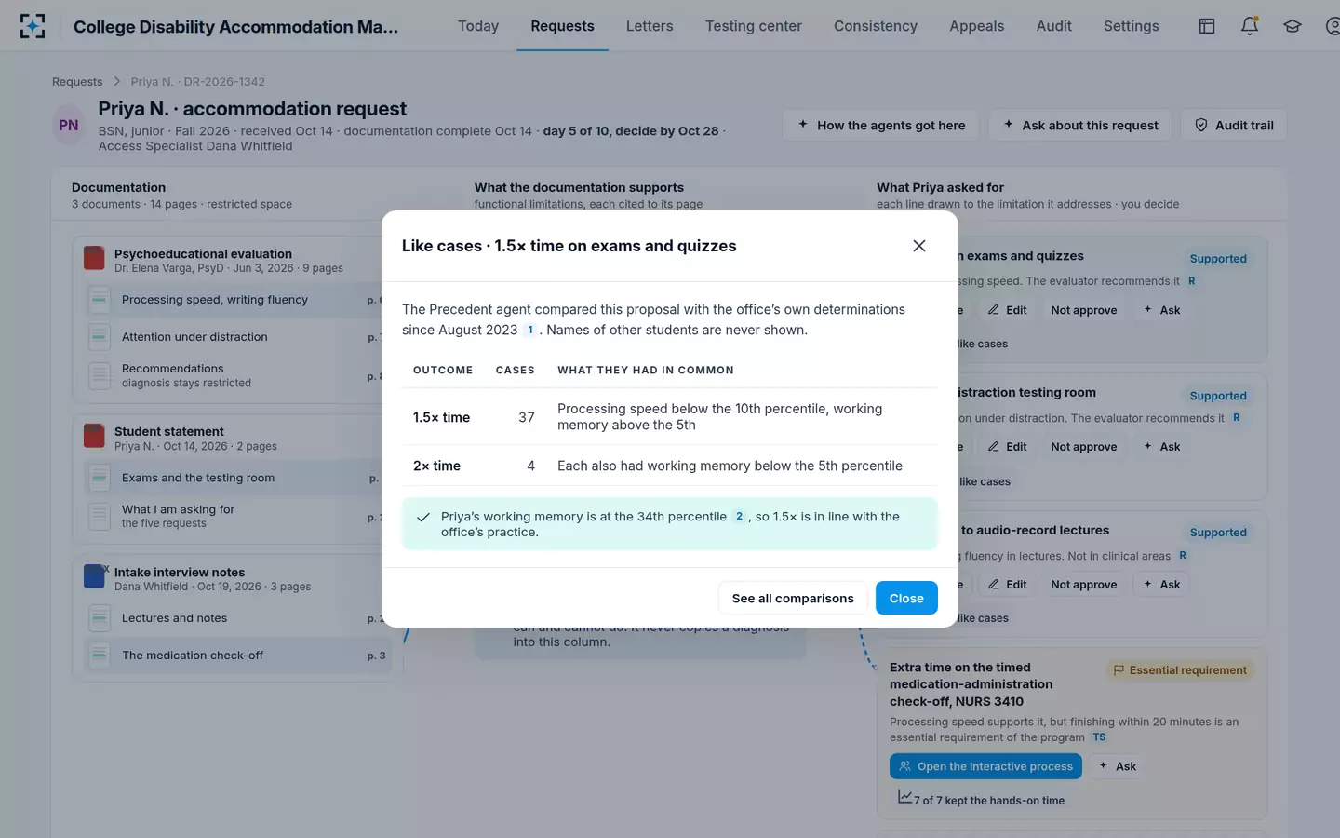Click the page icon beside The medication check-off
The height and width of the screenshot is (838, 1340).
[x=99, y=656]
